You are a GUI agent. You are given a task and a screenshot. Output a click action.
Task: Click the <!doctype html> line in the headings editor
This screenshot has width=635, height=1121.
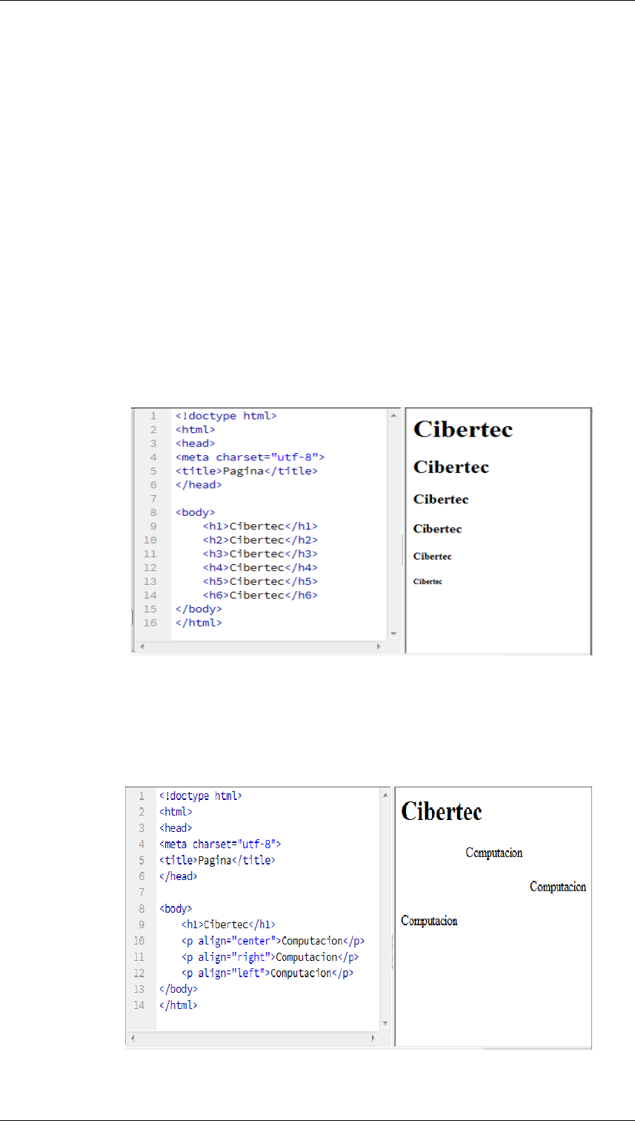(x=226, y=416)
